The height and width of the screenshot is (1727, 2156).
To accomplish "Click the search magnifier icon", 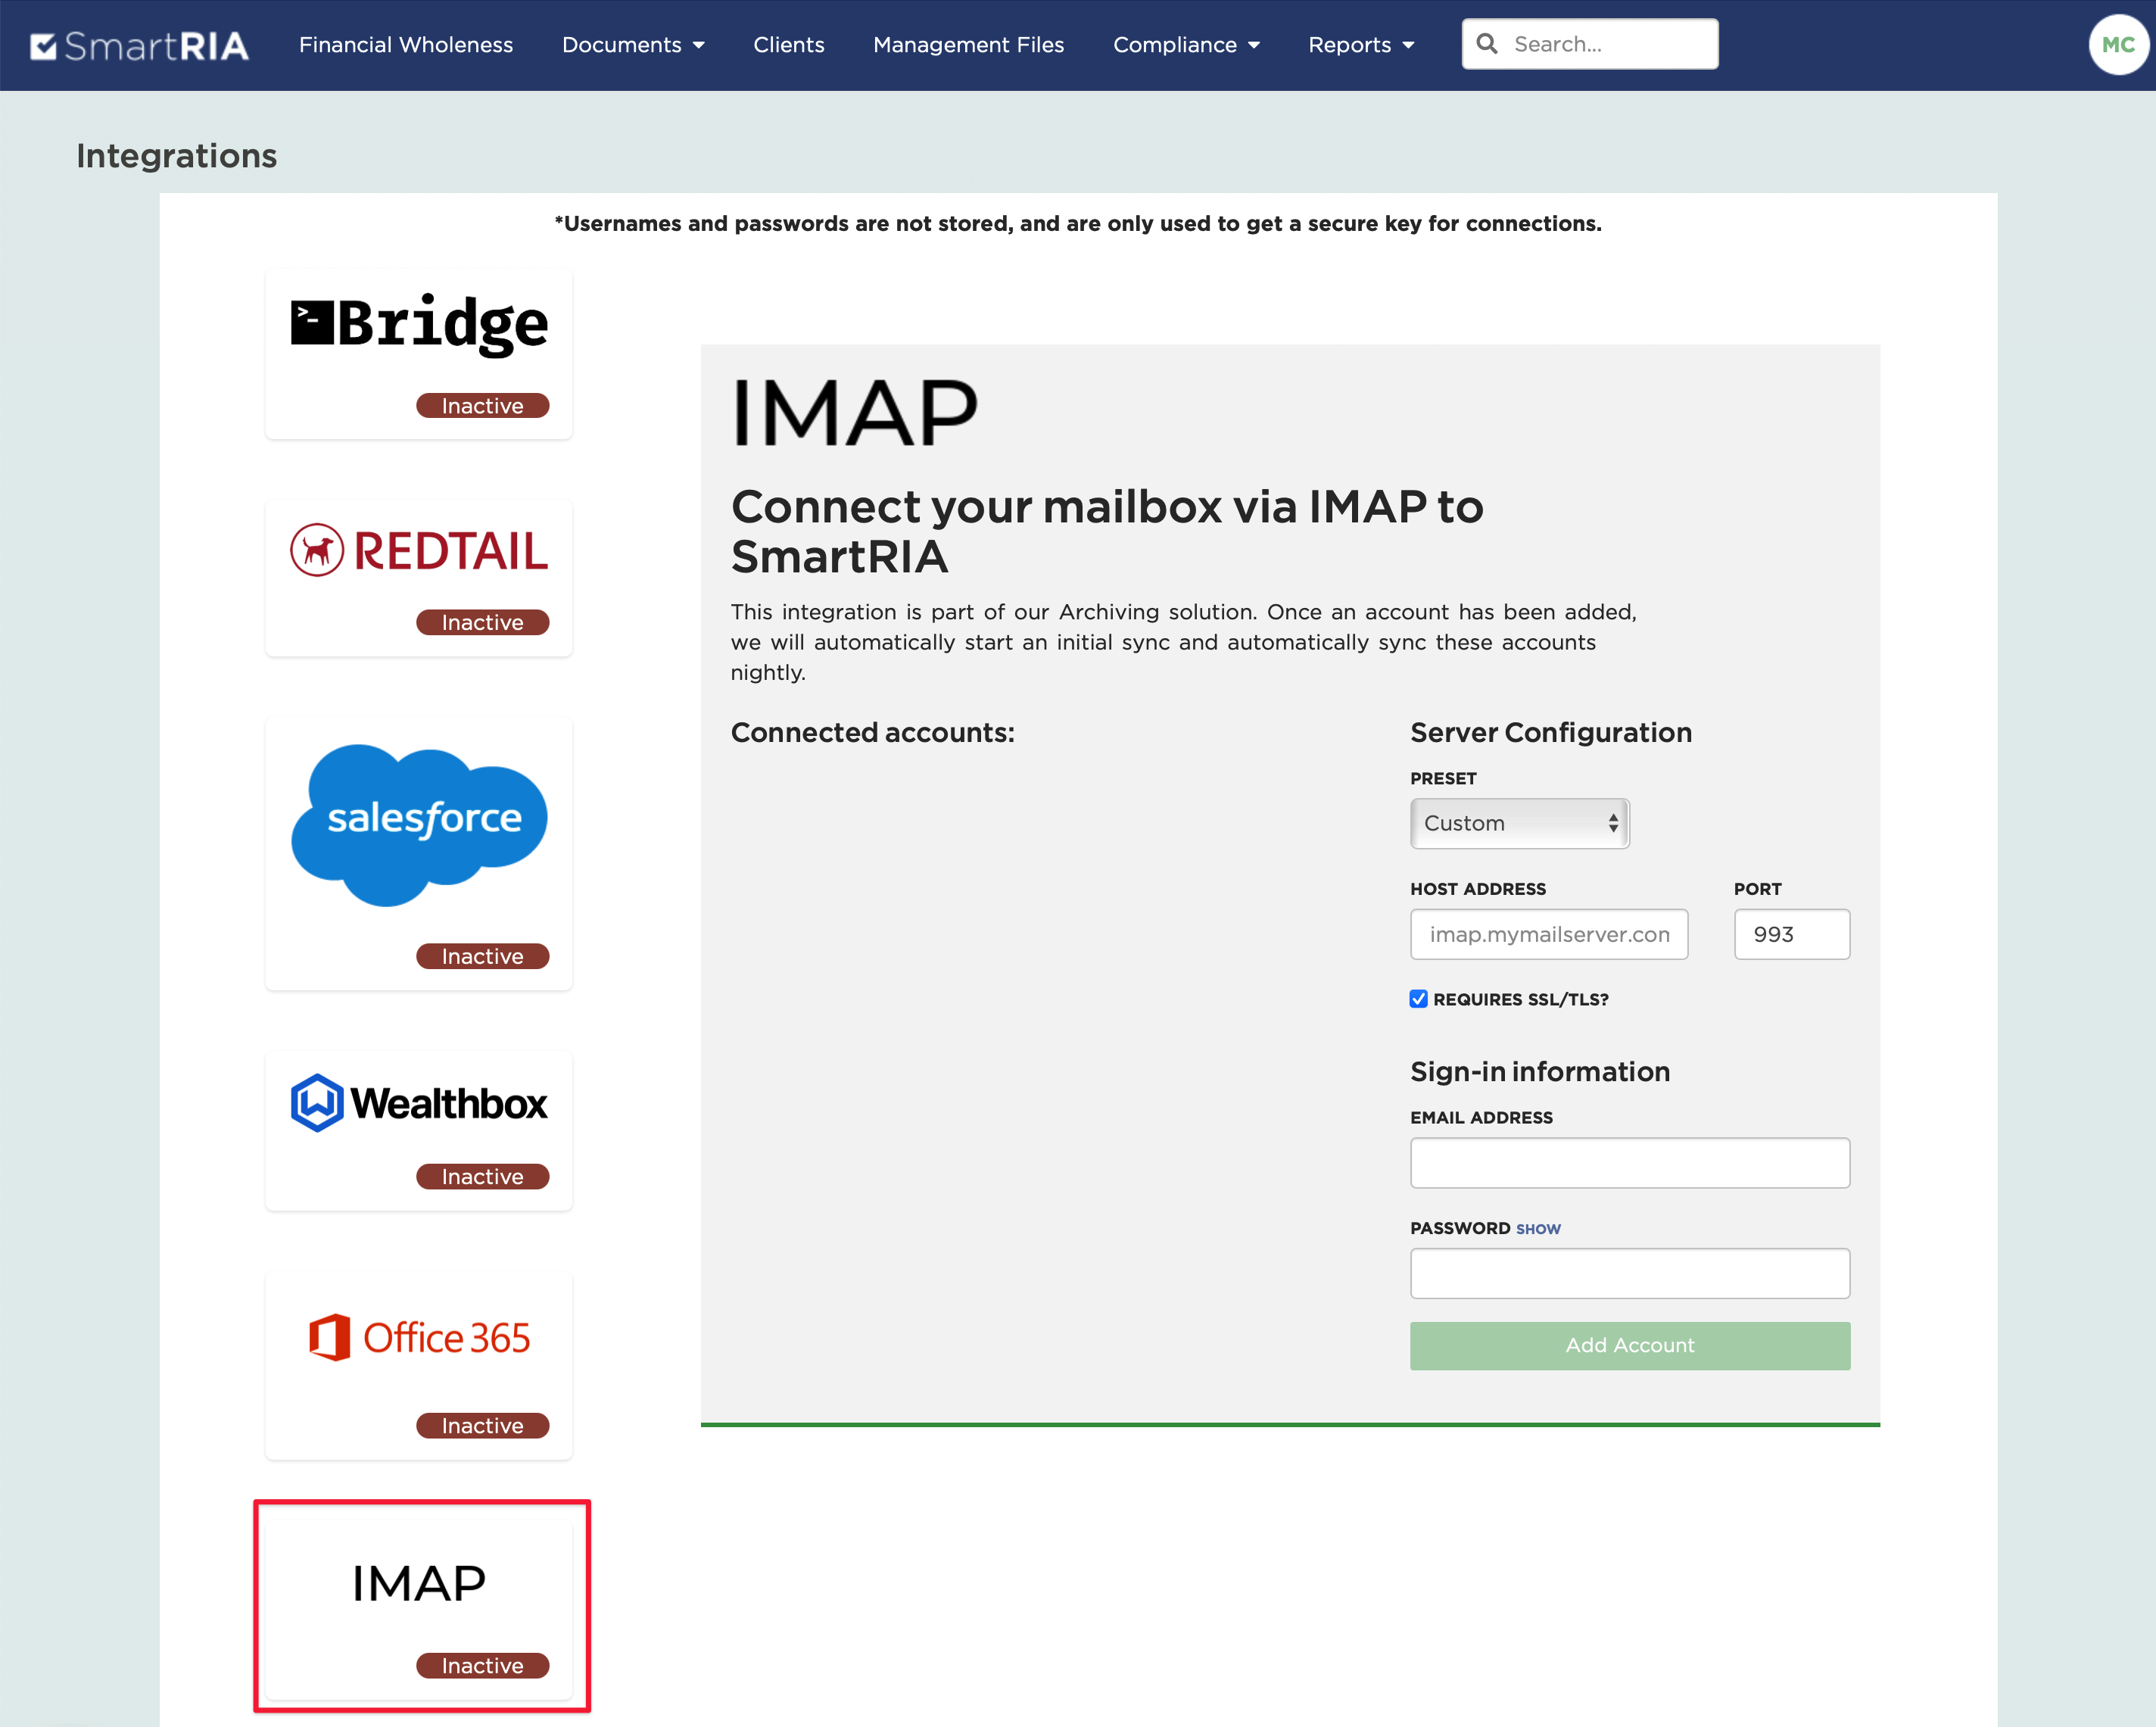I will tap(1486, 44).
